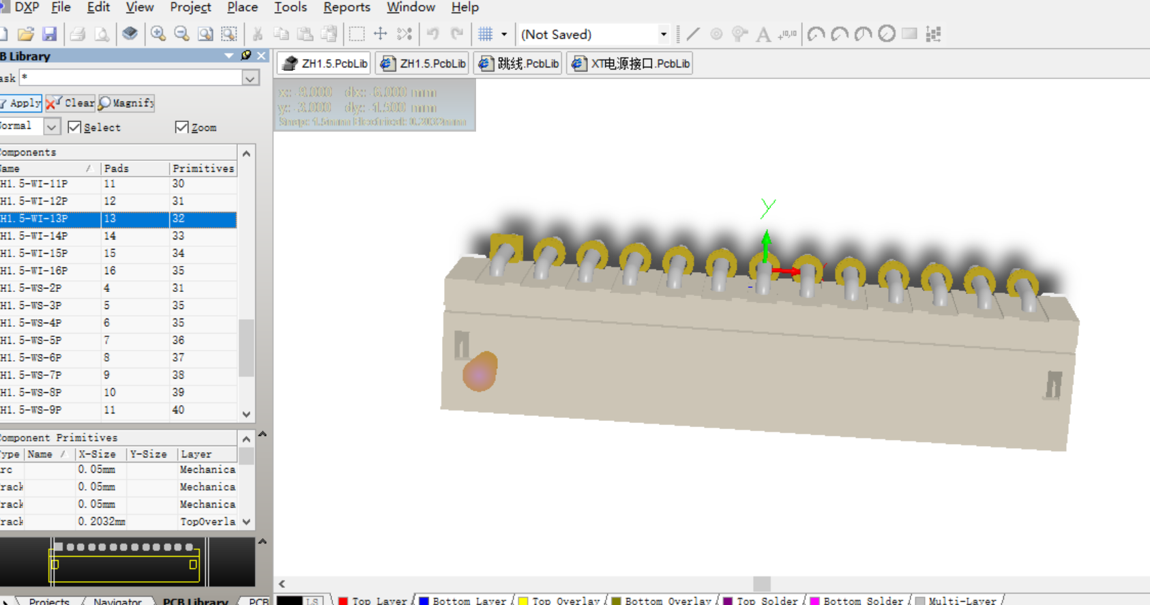1150x605 pixels.
Task: Select the Place Full Circle tool
Action: pos(886,34)
